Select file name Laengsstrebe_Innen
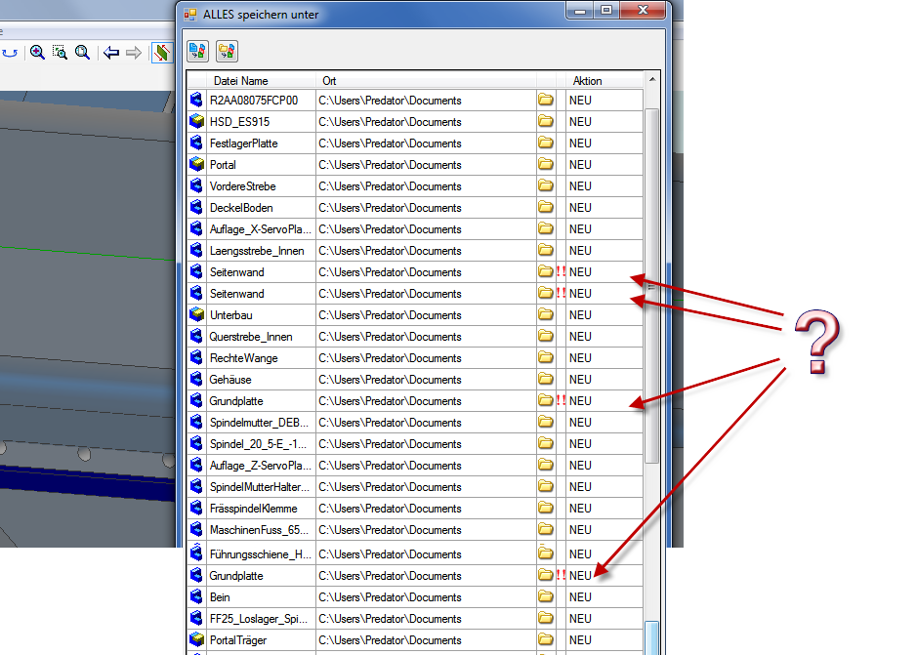The image size is (917, 655). click(257, 251)
